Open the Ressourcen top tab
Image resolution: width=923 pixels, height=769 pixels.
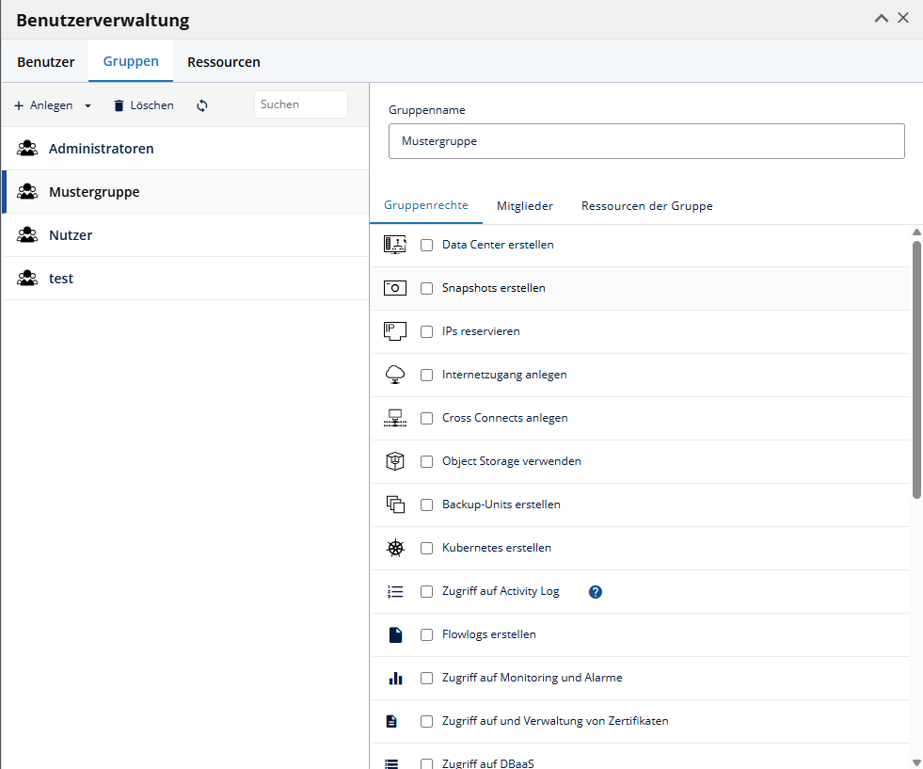[224, 62]
